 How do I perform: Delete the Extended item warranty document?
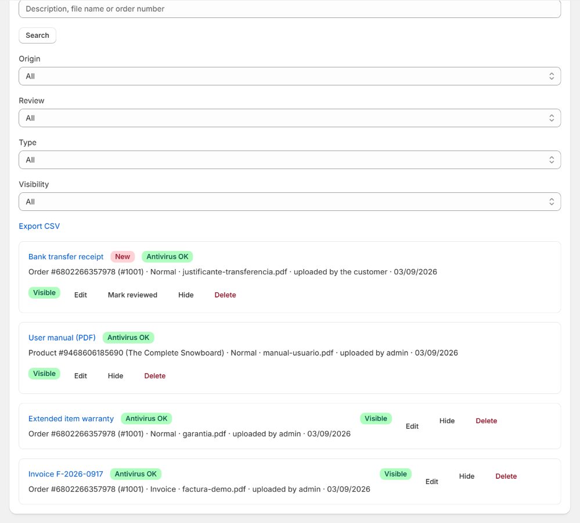point(487,421)
